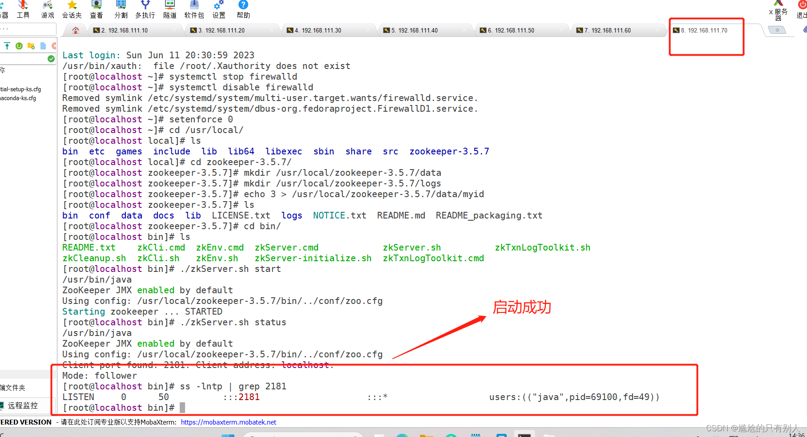Click the 查看 (View) toolbar icon

(97, 9)
